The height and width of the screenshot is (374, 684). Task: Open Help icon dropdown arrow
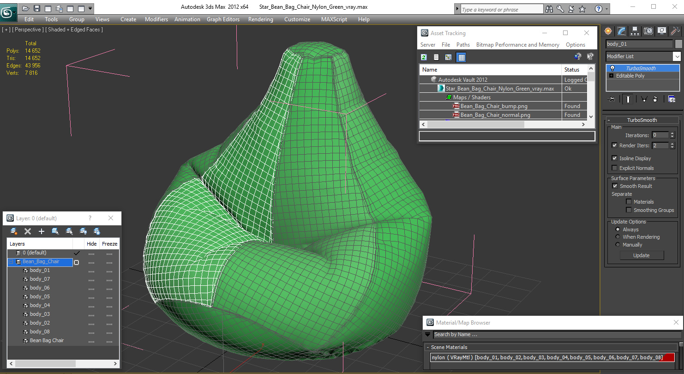(606, 9)
